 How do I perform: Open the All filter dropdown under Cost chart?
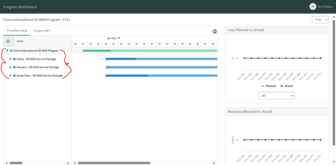click(x=276, y=96)
